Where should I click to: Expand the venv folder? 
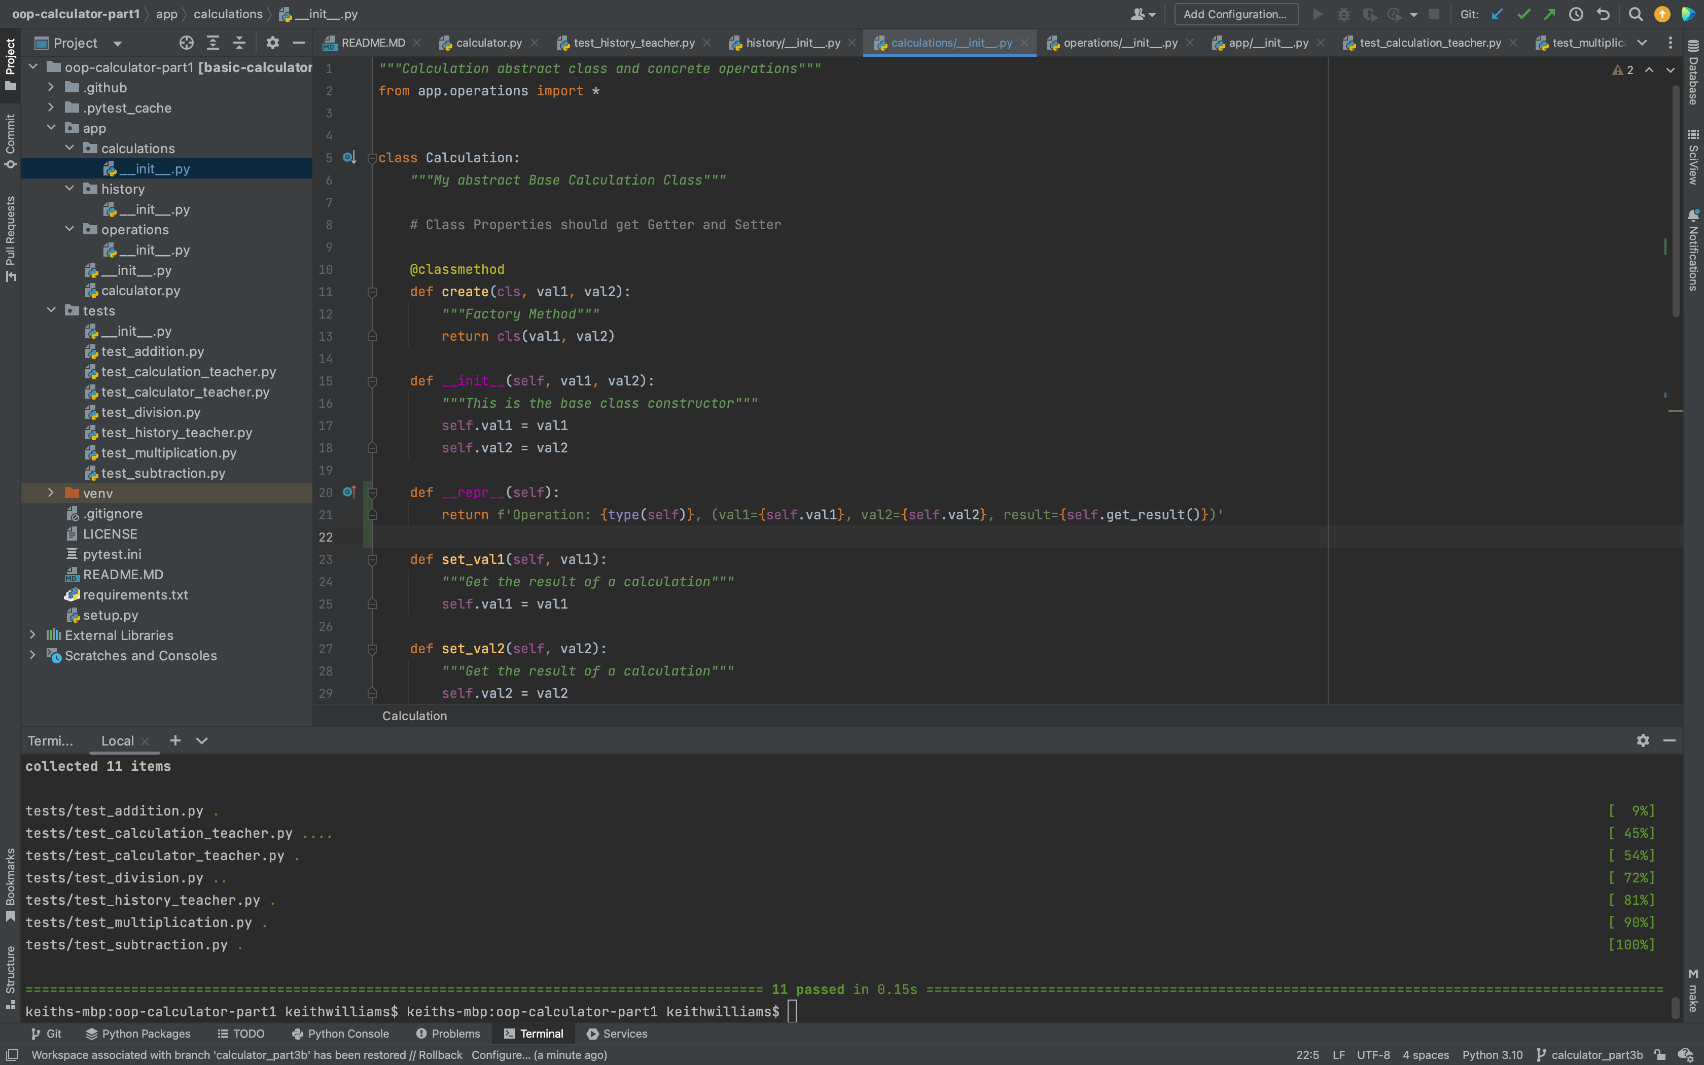[x=51, y=493]
